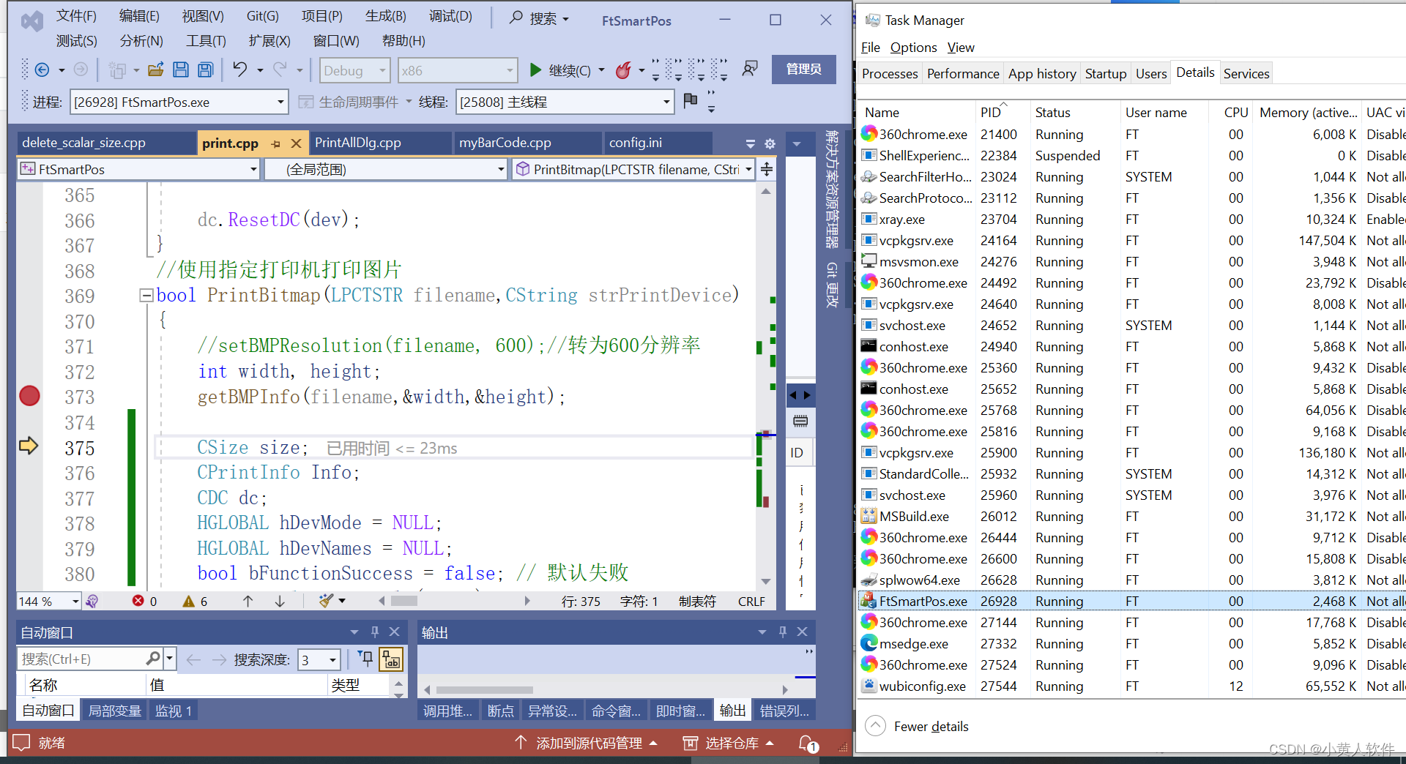This screenshot has height=764, width=1406.
Task: Click the editor scroll down arrow
Action: [765, 582]
